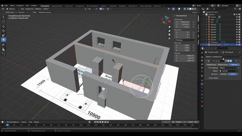242x136 pixels.
Task: Open the Тип операнда dropdown
Action: pyautogui.click(x=228, y=68)
